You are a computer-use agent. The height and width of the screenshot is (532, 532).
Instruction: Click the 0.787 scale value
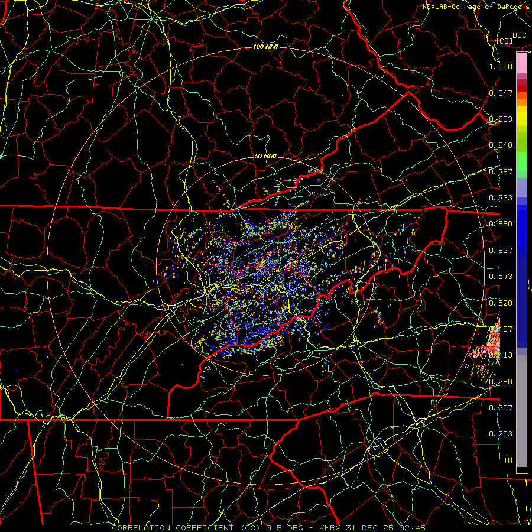pos(501,171)
